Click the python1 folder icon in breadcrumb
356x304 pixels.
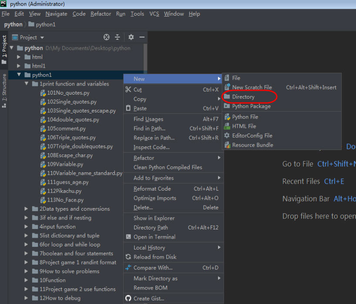pyautogui.click(x=31, y=24)
